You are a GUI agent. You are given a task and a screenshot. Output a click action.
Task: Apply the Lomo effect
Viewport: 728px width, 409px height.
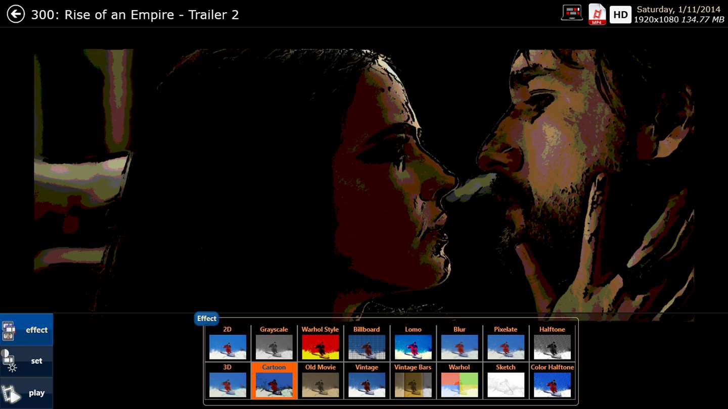(413, 343)
